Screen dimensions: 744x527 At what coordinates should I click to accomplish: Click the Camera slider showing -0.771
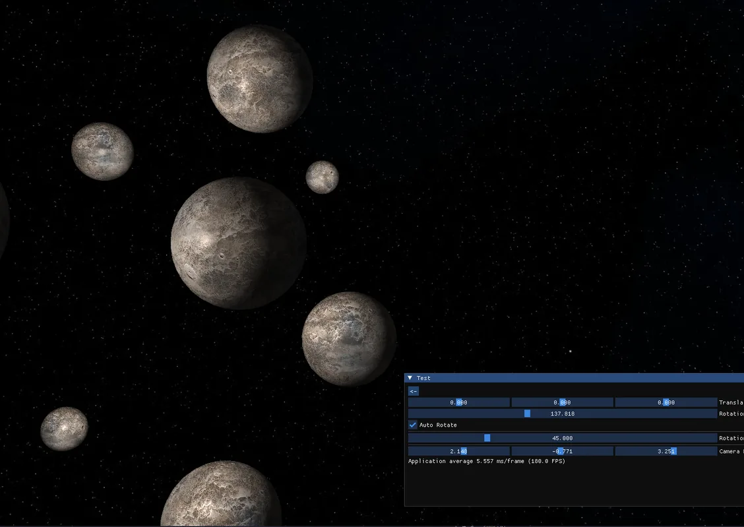click(x=562, y=451)
